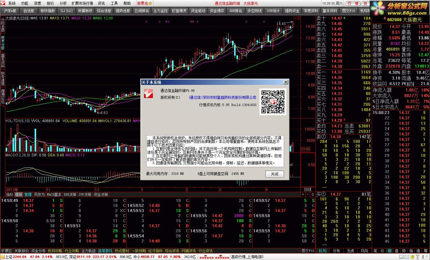Open the 报价 menu

[x=50, y=3]
